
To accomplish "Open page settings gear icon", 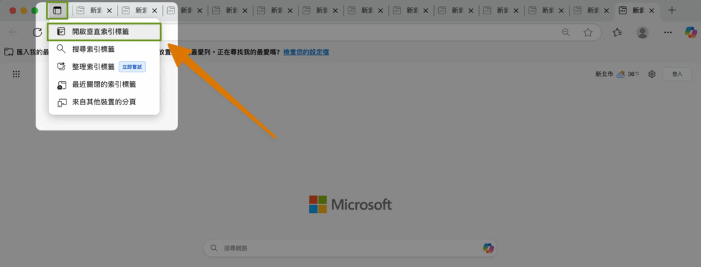I will pyautogui.click(x=652, y=74).
